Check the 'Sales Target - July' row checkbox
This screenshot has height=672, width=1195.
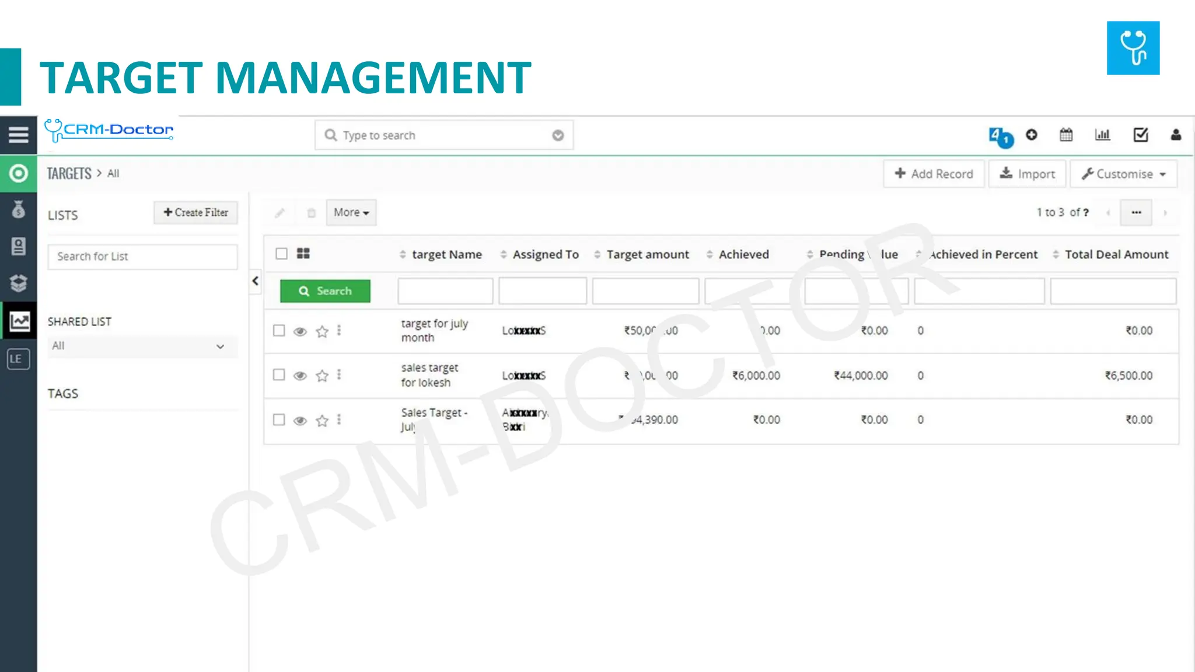279,420
